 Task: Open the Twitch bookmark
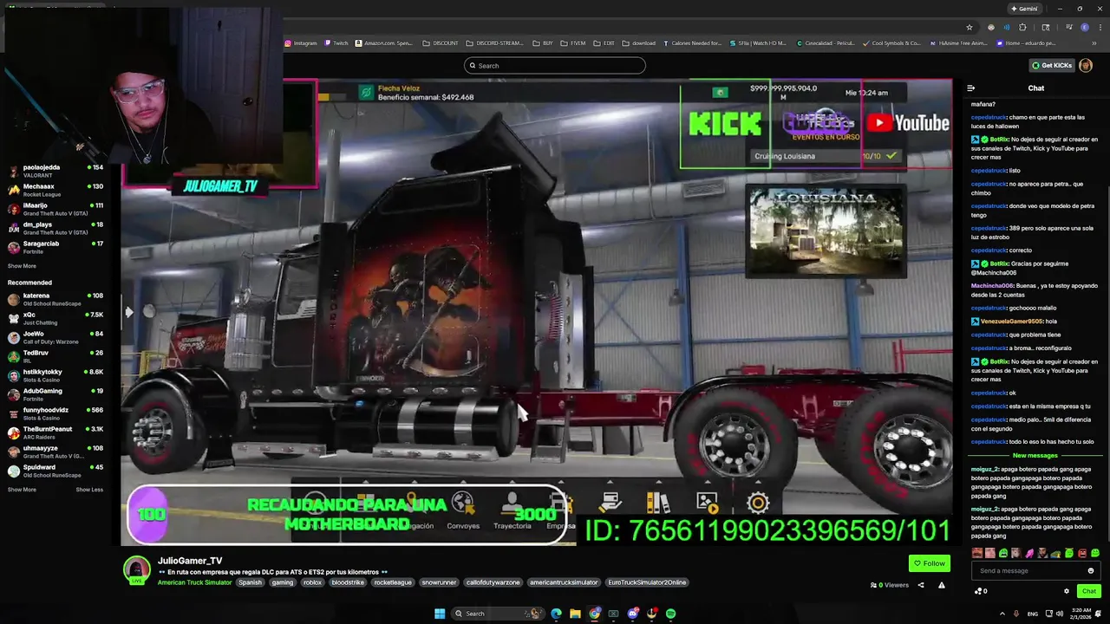[x=336, y=42]
